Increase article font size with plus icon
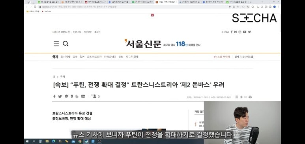Viewport: 305px width, 144px height. pos(241,97)
